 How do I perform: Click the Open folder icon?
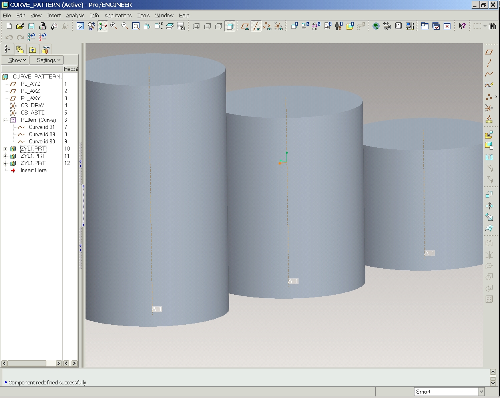[x=20, y=26]
